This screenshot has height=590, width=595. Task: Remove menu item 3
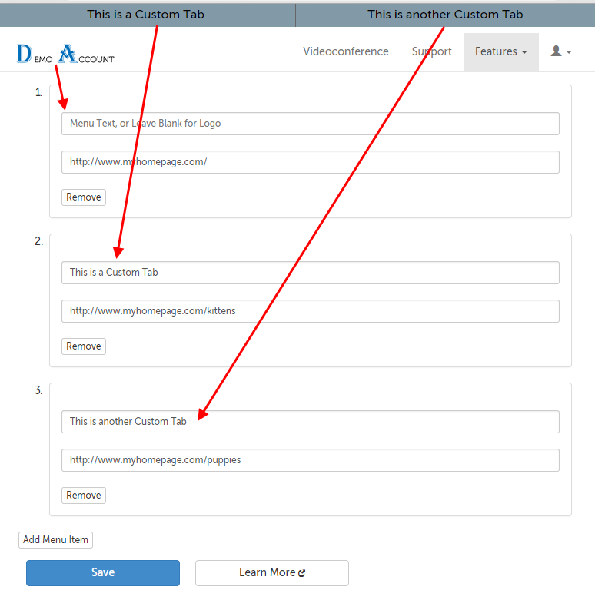83,496
